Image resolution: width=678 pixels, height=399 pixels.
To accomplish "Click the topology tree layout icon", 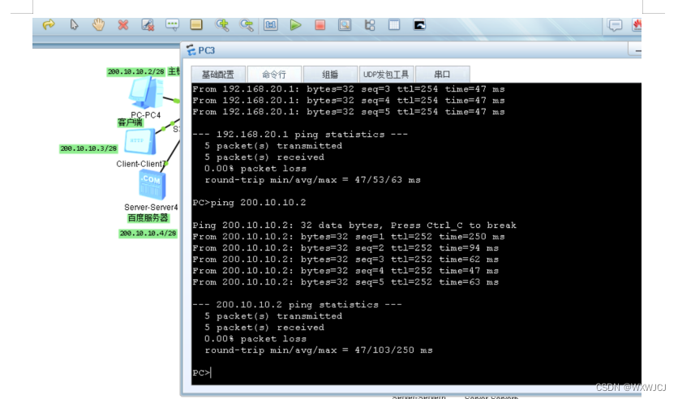I will coord(370,25).
